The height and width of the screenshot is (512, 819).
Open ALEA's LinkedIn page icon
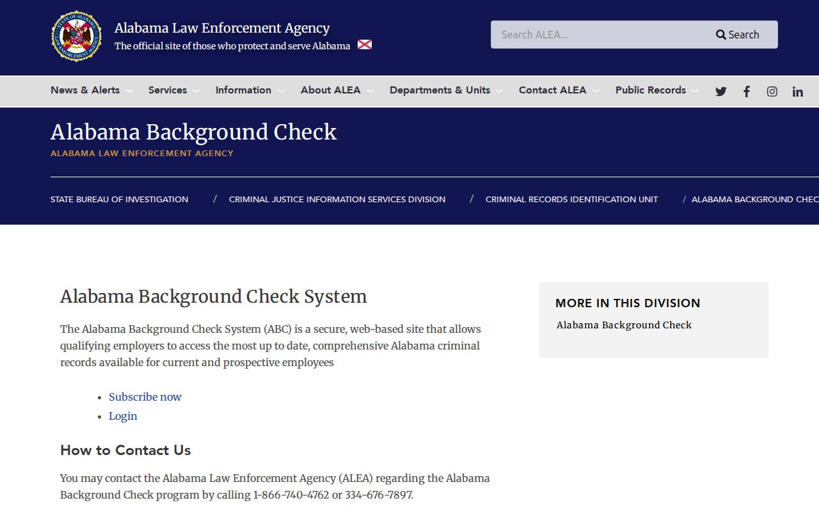tap(798, 92)
